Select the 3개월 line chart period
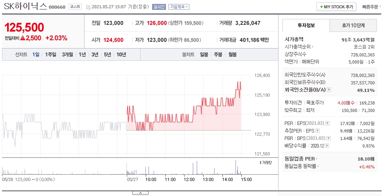 pos(67,54)
